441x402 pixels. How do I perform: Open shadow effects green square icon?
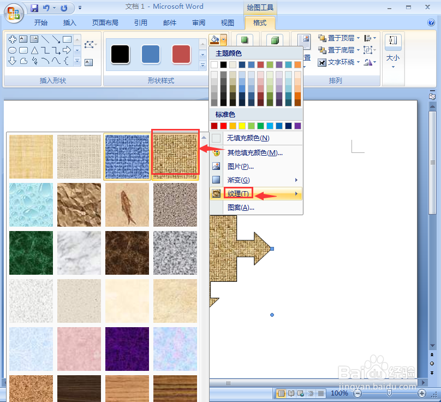[x=245, y=40]
